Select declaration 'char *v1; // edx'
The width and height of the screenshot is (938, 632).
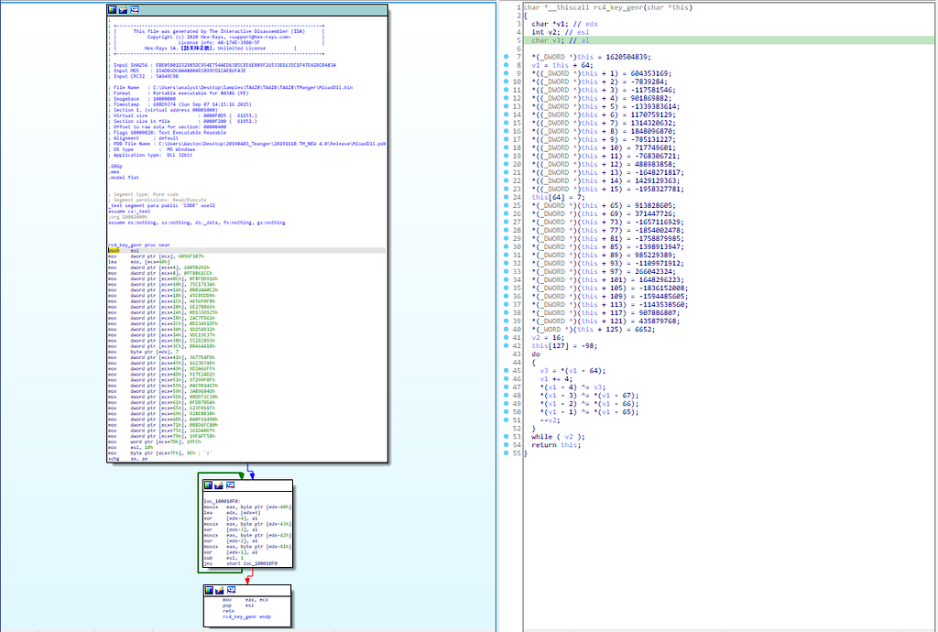coord(564,24)
